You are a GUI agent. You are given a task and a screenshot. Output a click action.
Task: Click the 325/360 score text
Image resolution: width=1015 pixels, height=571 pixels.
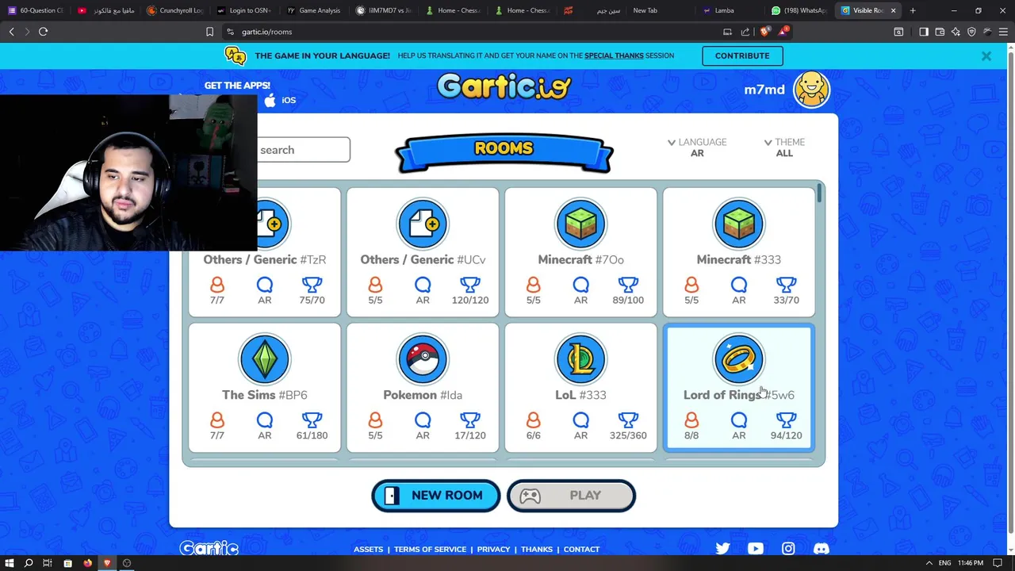(x=628, y=435)
